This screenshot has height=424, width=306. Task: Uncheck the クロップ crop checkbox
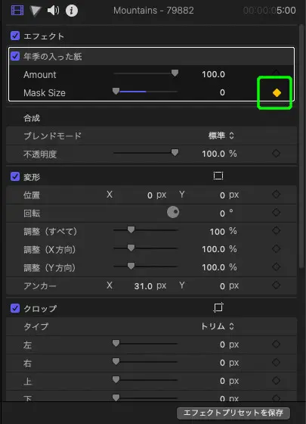[15, 308]
